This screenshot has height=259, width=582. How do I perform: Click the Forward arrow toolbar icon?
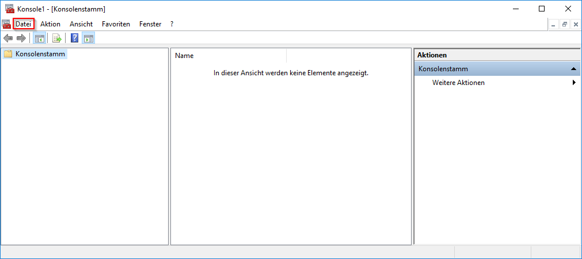point(21,38)
